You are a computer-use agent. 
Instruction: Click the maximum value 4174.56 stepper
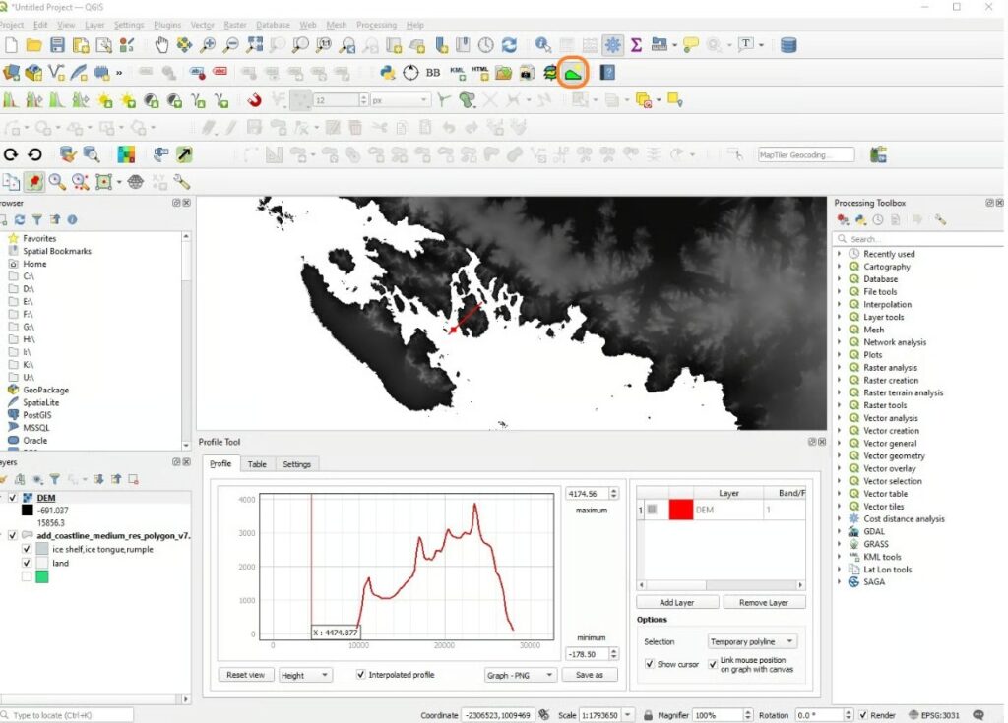[x=614, y=494]
